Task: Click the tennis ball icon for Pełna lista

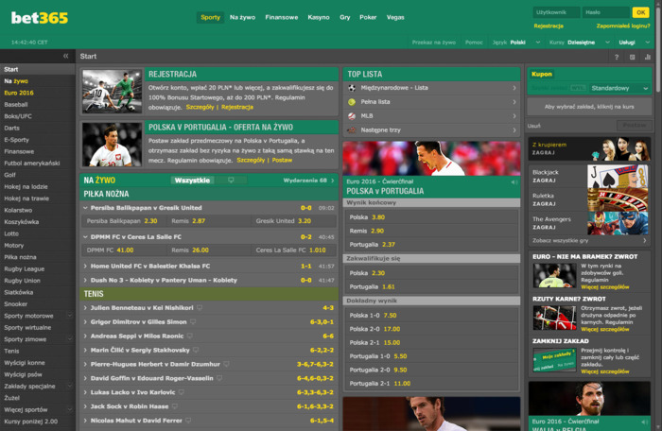Action: [x=352, y=102]
